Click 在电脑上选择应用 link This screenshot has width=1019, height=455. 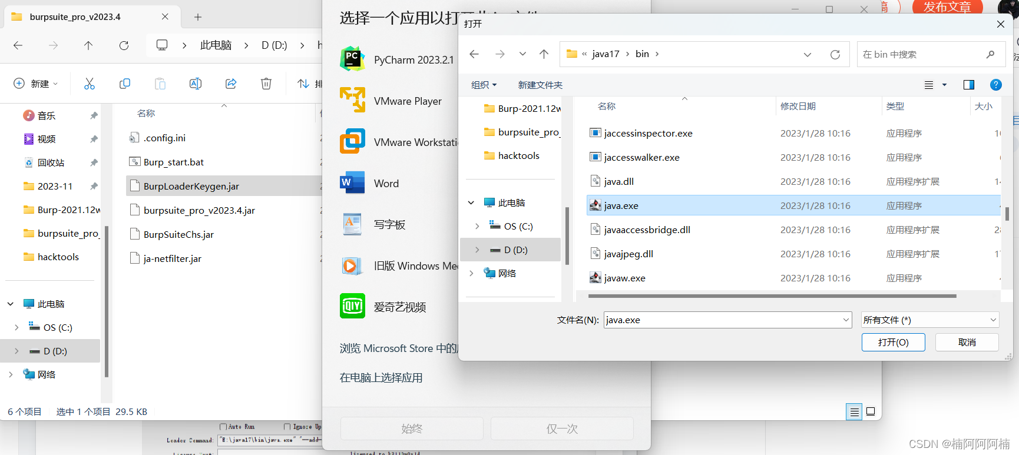[381, 377]
